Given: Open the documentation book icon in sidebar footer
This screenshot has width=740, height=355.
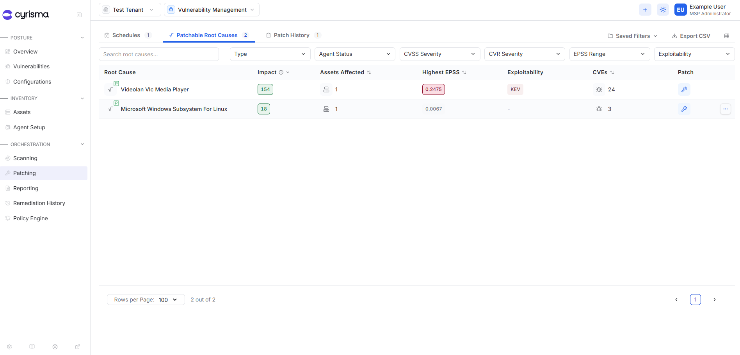Looking at the screenshot, I should click(x=32, y=347).
